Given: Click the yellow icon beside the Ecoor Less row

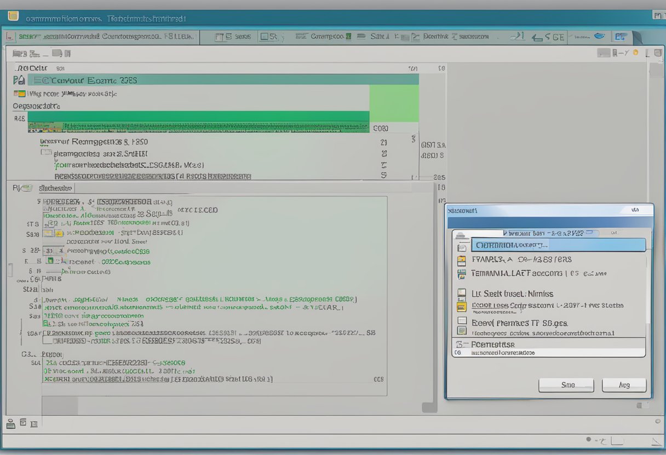Looking at the screenshot, I should click(x=462, y=307).
